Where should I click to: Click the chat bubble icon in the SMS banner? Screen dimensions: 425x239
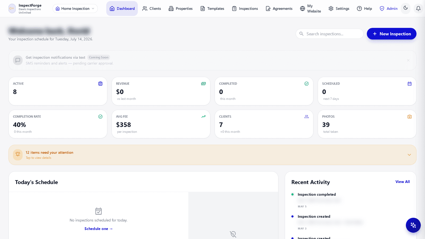(x=18, y=60)
